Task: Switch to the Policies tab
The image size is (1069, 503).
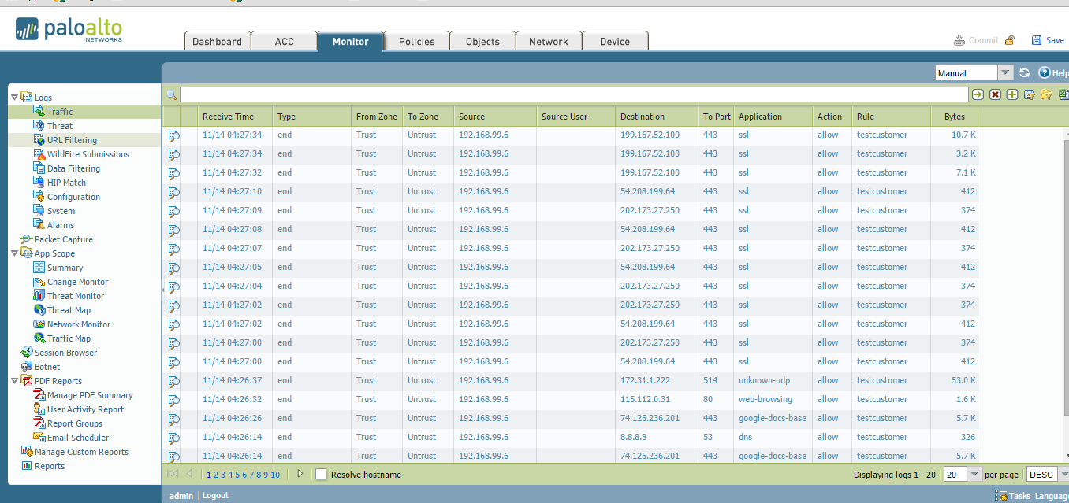Action: [x=416, y=42]
